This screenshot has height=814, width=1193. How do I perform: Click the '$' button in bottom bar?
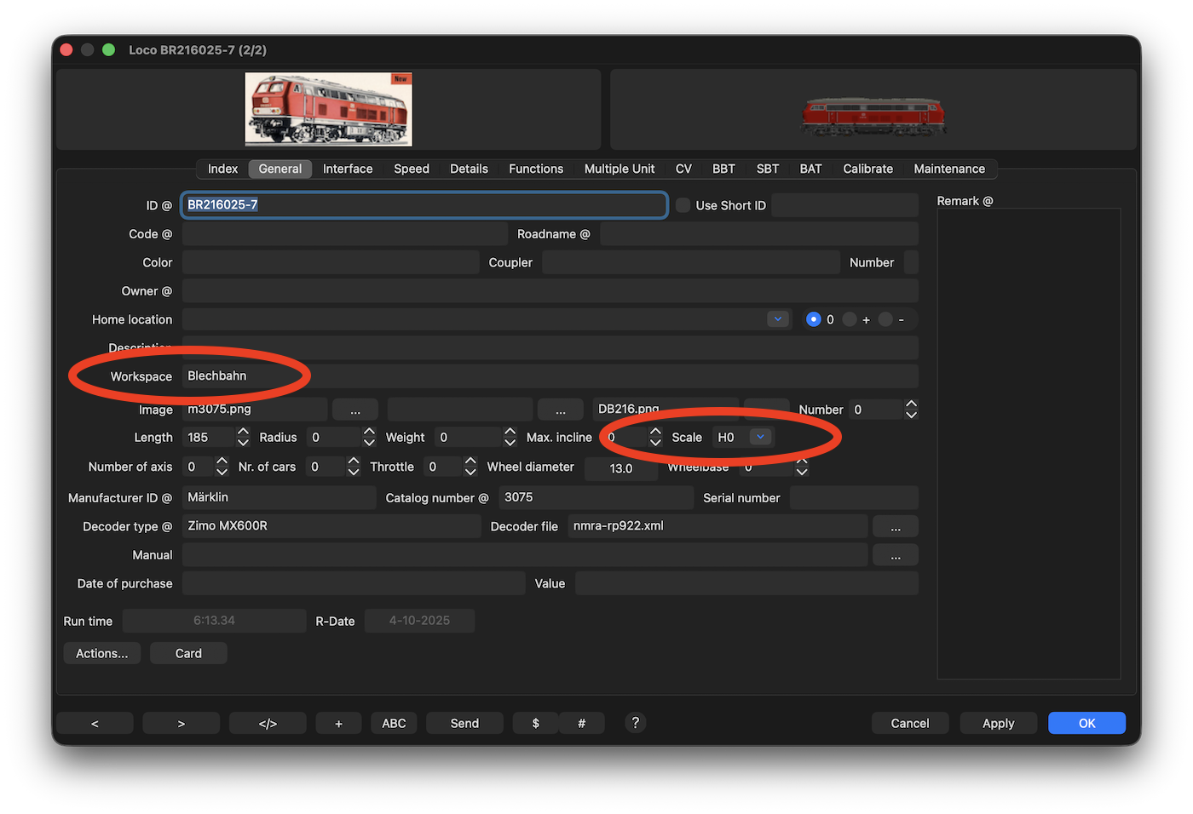[x=535, y=723]
